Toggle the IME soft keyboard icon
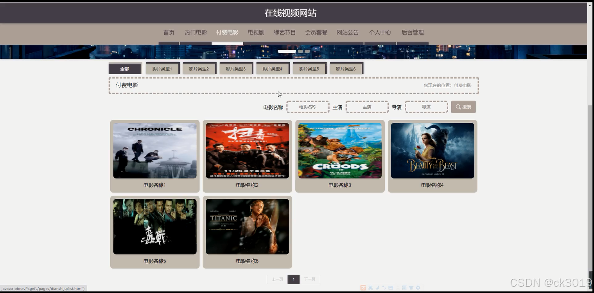Viewport: 594px width, 293px height. (391, 288)
